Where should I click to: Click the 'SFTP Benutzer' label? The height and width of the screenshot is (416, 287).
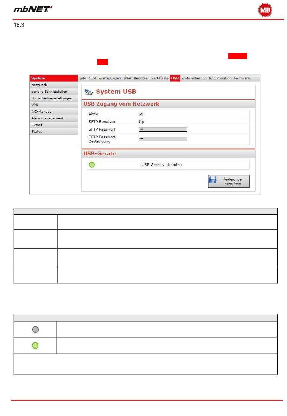pos(102,122)
